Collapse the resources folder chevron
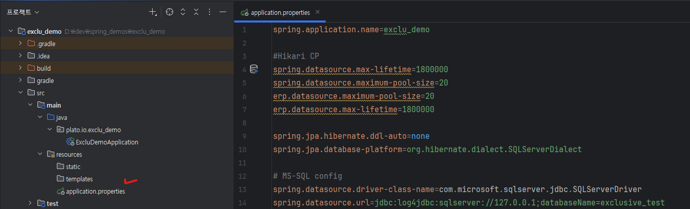This screenshot has height=209, width=690. click(x=40, y=154)
